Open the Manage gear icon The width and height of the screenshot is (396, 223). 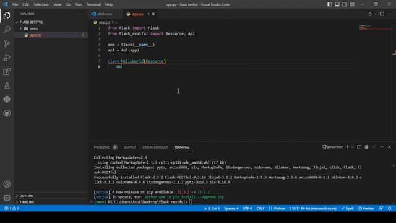7,198
